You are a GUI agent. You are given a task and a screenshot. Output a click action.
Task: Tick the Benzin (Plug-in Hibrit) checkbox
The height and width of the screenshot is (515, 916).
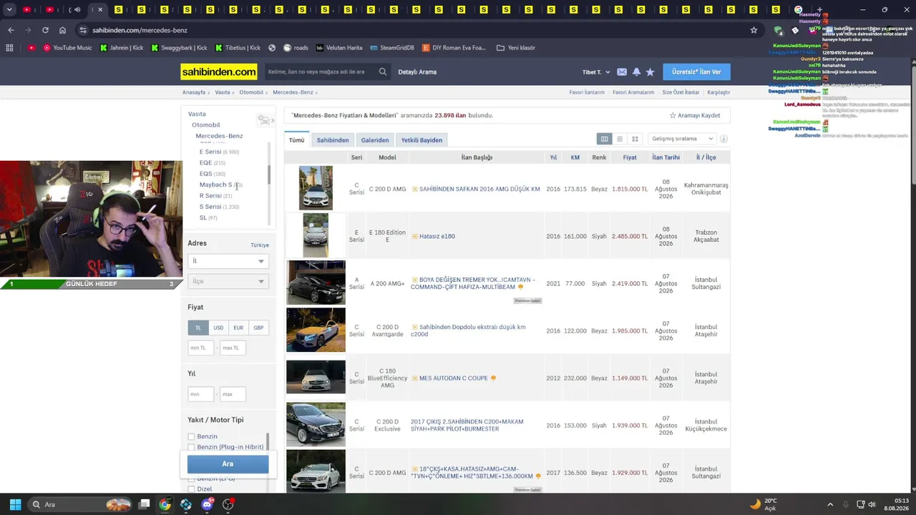point(191,447)
